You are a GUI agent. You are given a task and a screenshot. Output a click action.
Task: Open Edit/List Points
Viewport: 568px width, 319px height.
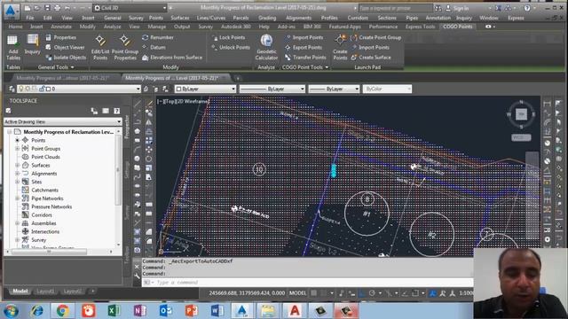(x=100, y=47)
